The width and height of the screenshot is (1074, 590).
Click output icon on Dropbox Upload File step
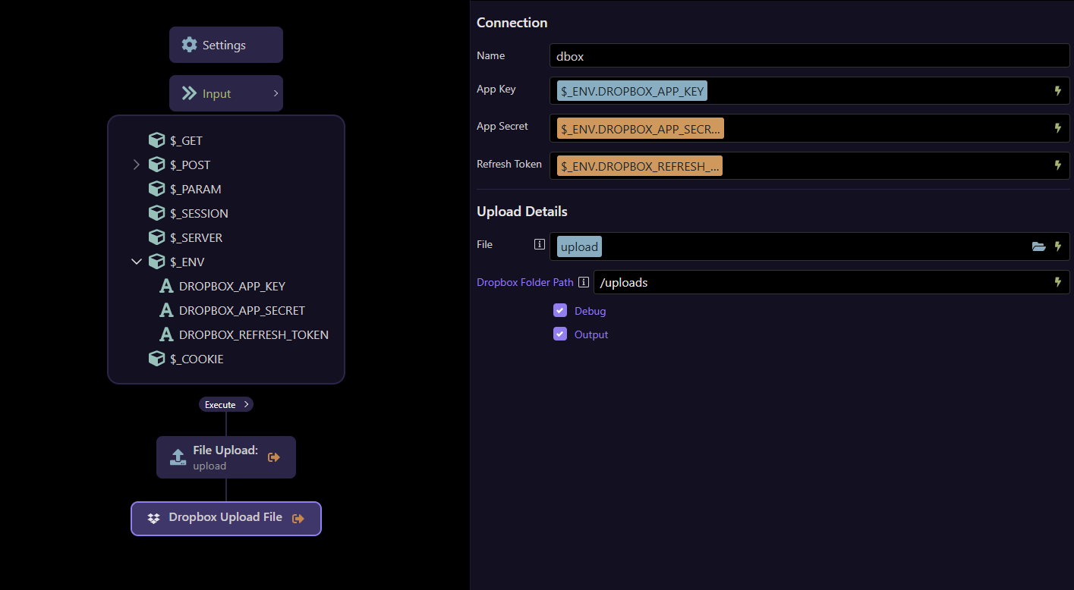click(x=298, y=519)
